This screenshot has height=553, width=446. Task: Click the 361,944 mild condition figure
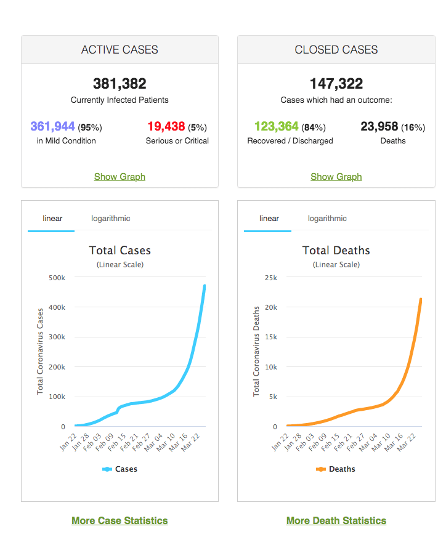pyautogui.click(x=53, y=127)
